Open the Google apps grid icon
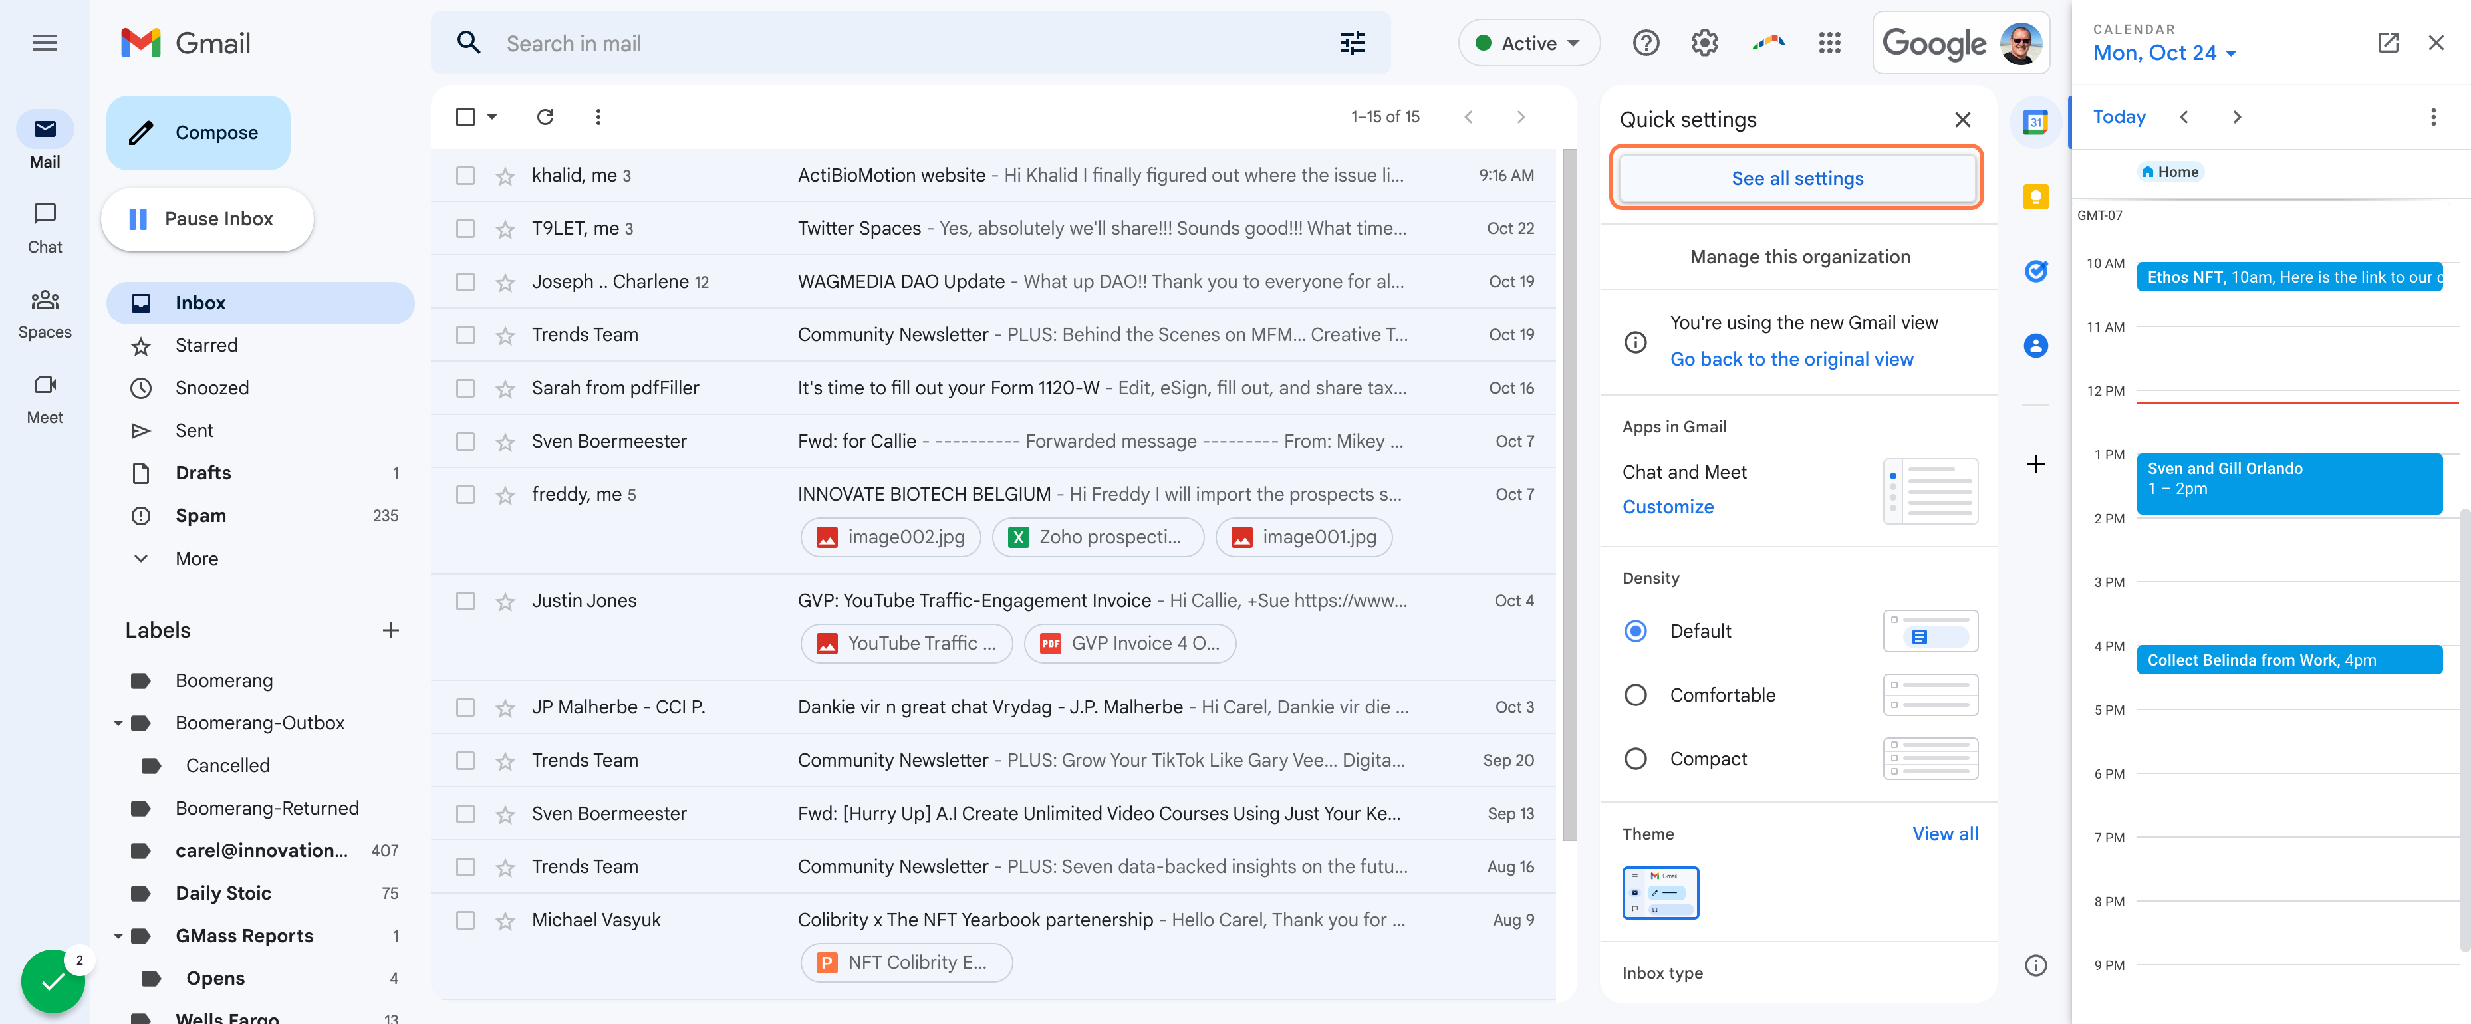This screenshot has width=2471, height=1024. pyautogui.click(x=1829, y=43)
